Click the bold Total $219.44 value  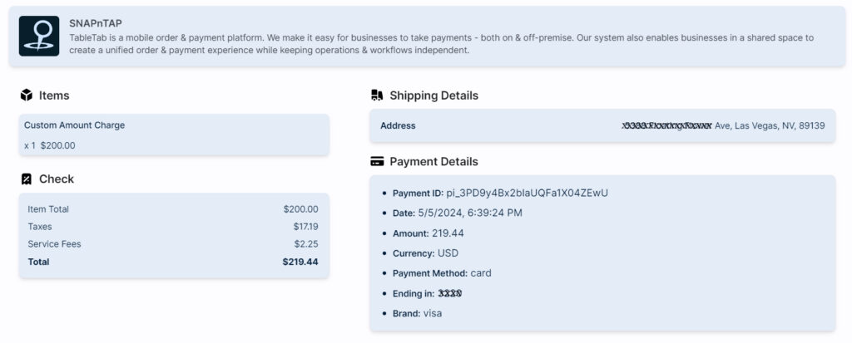[x=300, y=262]
